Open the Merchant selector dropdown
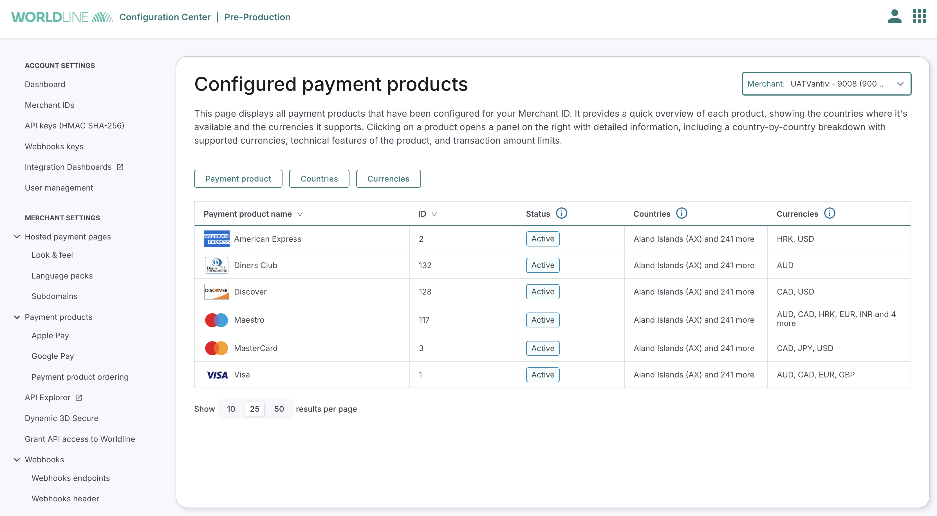 coord(900,83)
